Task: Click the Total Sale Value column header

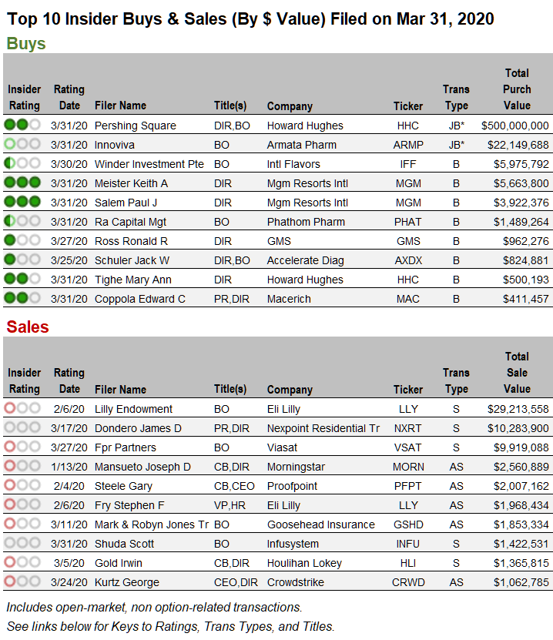Action: [x=517, y=373]
